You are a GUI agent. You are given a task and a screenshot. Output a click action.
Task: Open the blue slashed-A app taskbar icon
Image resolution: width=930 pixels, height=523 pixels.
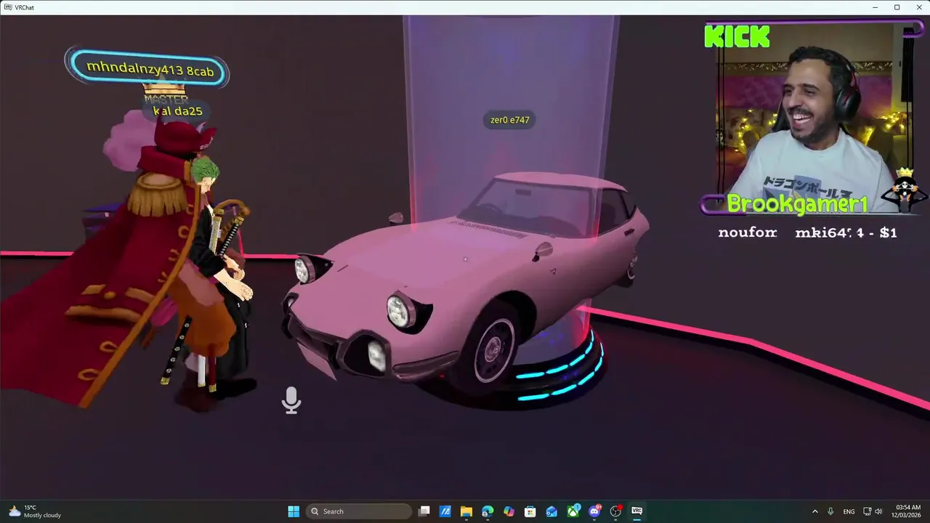(x=445, y=511)
